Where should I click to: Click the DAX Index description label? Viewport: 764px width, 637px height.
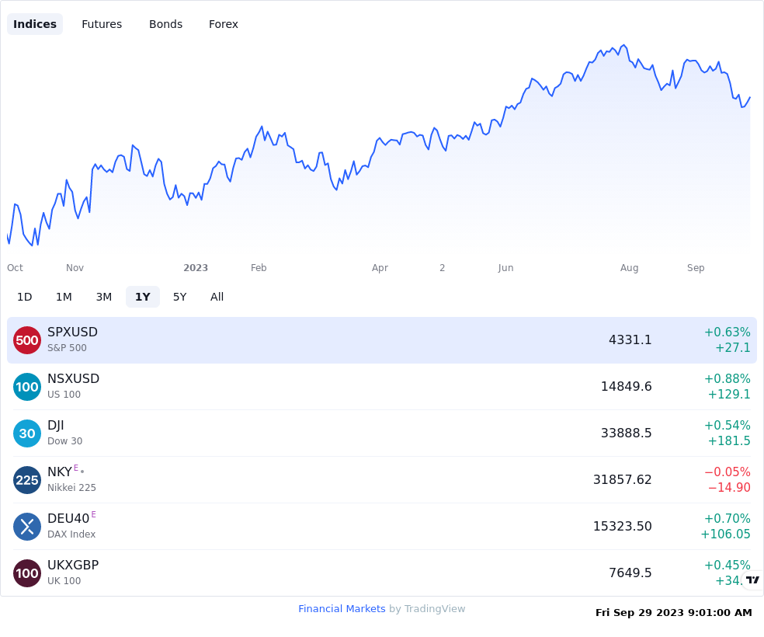pos(71,534)
